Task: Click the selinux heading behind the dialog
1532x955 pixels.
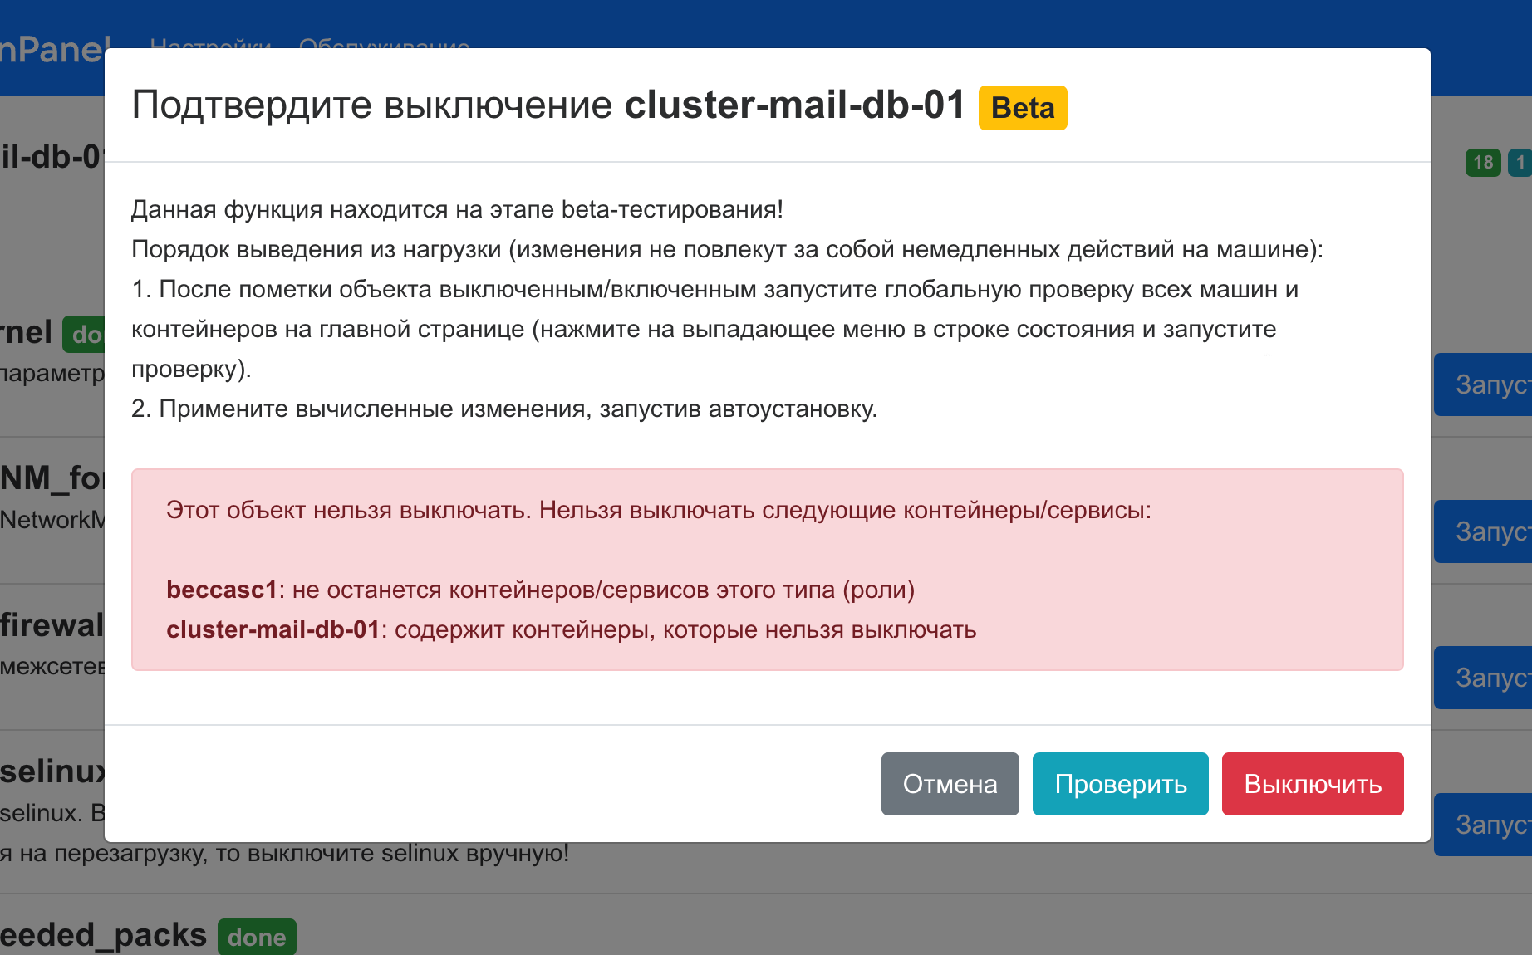Action: [x=52, y=771]
